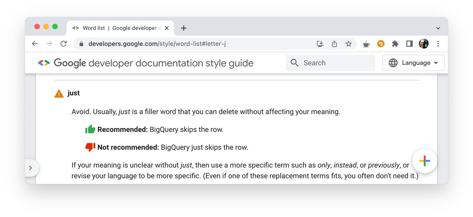Click the green macOS maximize button

coord(55,27)
